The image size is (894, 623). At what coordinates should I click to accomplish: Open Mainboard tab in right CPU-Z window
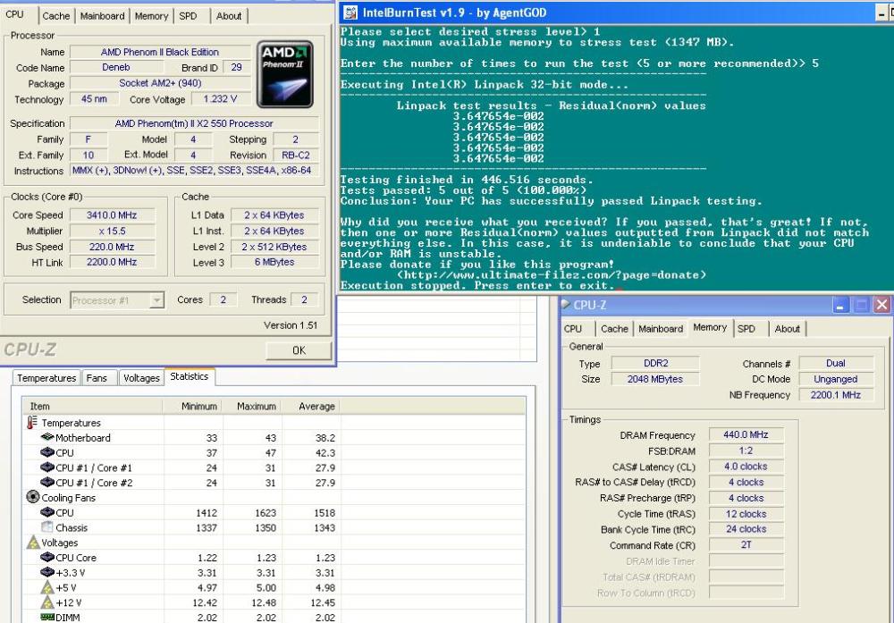pos(661,329)
